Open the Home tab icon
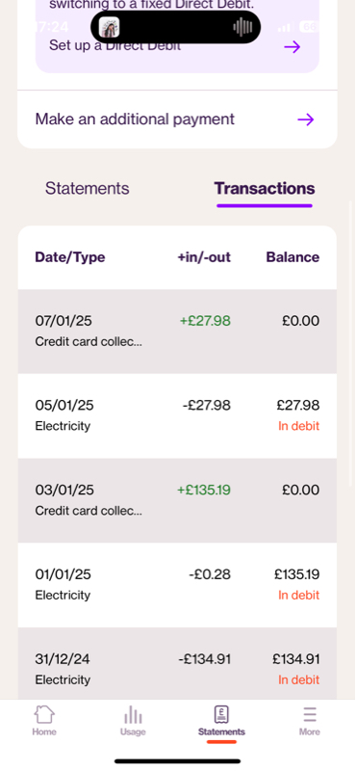This screenshot has height=771, width=356. 44,714
